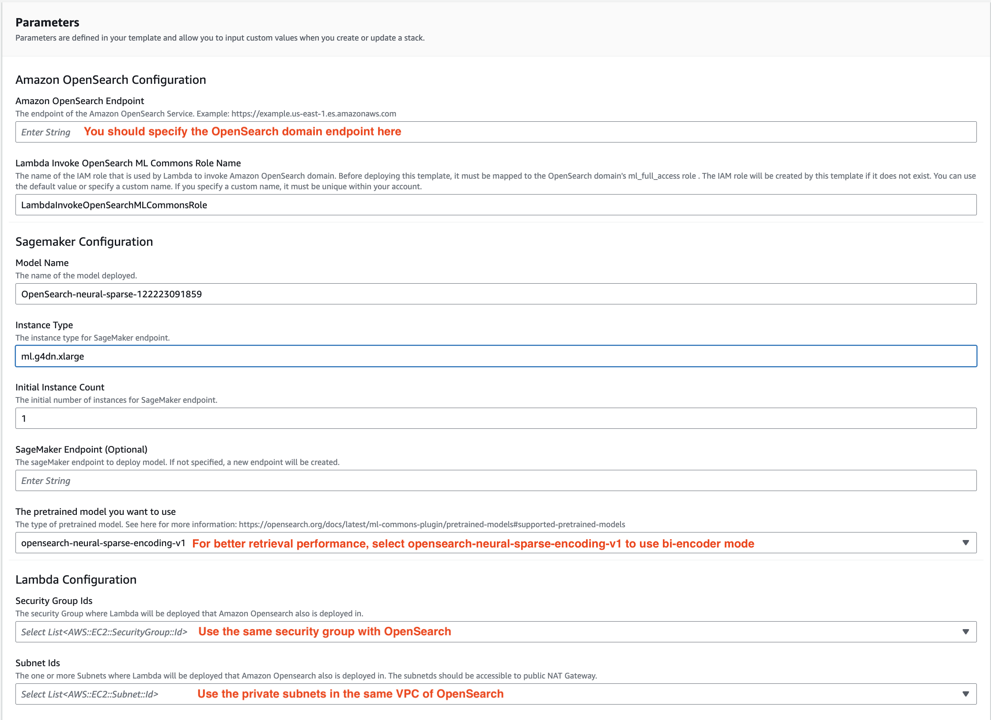Click the Subnet Ids label
991x720 pixels.
point(38,663)
